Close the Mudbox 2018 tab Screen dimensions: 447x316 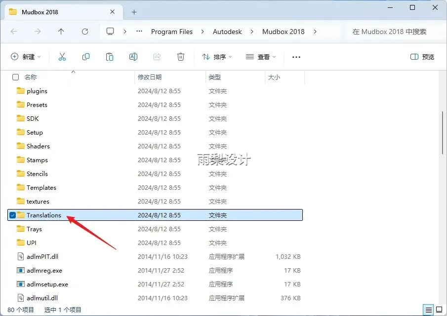tap(112, 12)
